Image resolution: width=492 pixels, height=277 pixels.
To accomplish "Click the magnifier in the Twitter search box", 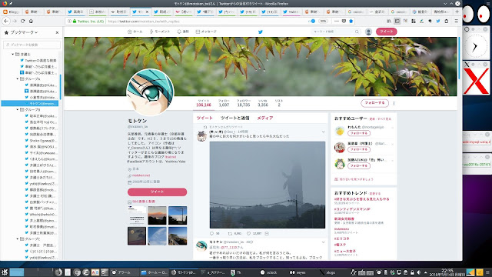I will [x=357, y=32].
